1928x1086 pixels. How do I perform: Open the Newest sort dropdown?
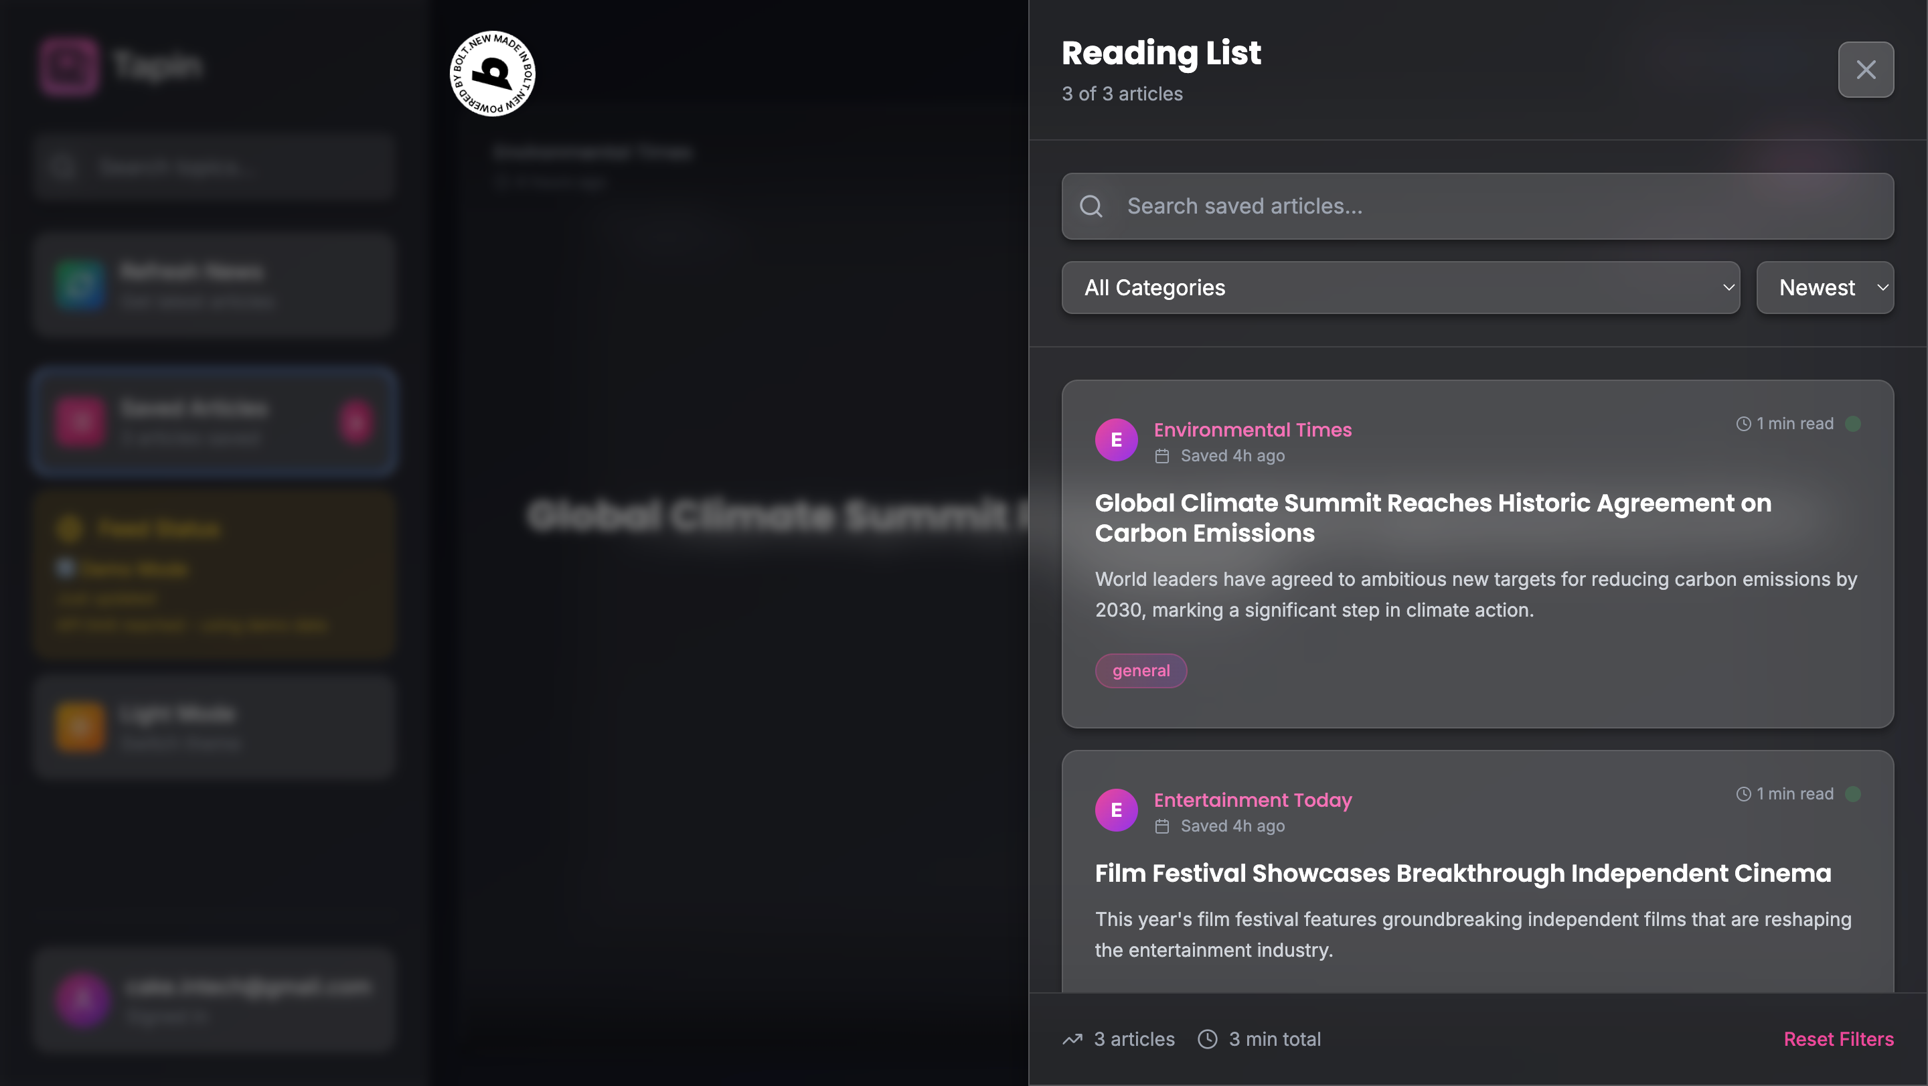(1824, 287)
